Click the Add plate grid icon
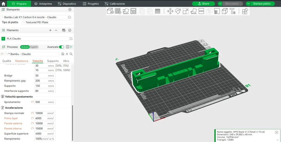This screenshot has height=142, width=281. [118, 11]
